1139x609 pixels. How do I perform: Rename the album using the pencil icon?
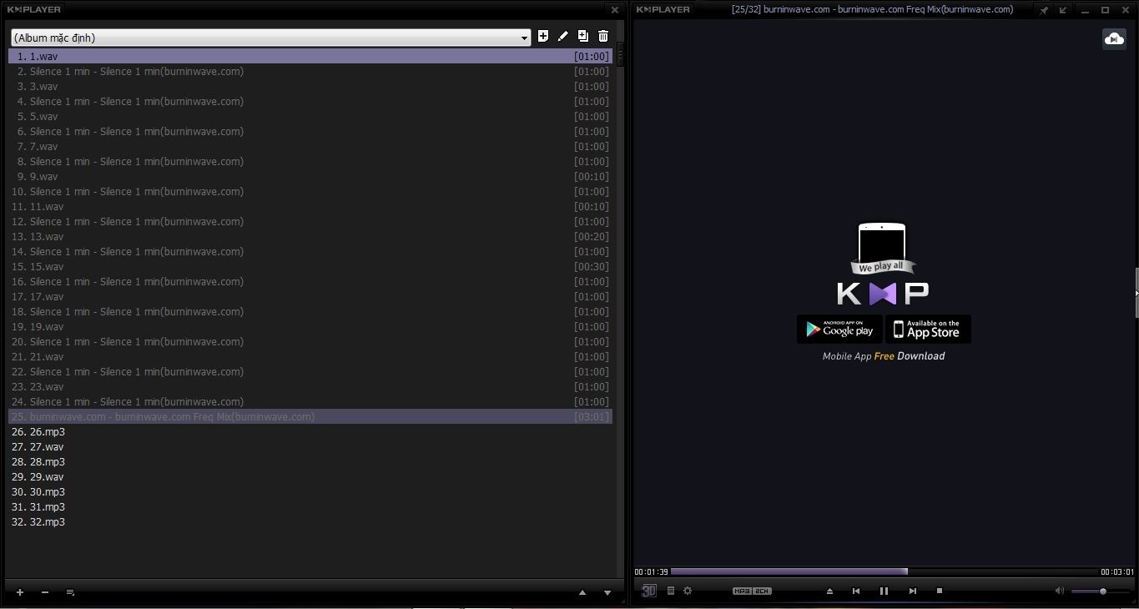(x=563, y=36)
